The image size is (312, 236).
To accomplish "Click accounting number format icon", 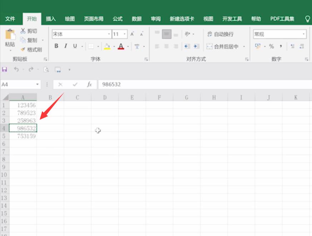I will pyautogui.click(x=258, y=46).
